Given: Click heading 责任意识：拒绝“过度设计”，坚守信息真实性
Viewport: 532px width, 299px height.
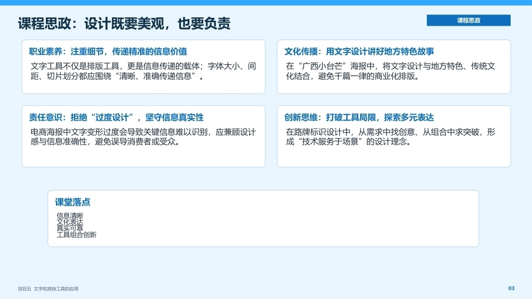Looking at the screenshot, I should pyautogui.click(x=116, y=117).
